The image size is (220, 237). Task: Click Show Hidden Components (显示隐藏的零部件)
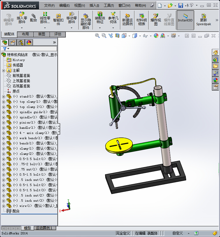86,21
